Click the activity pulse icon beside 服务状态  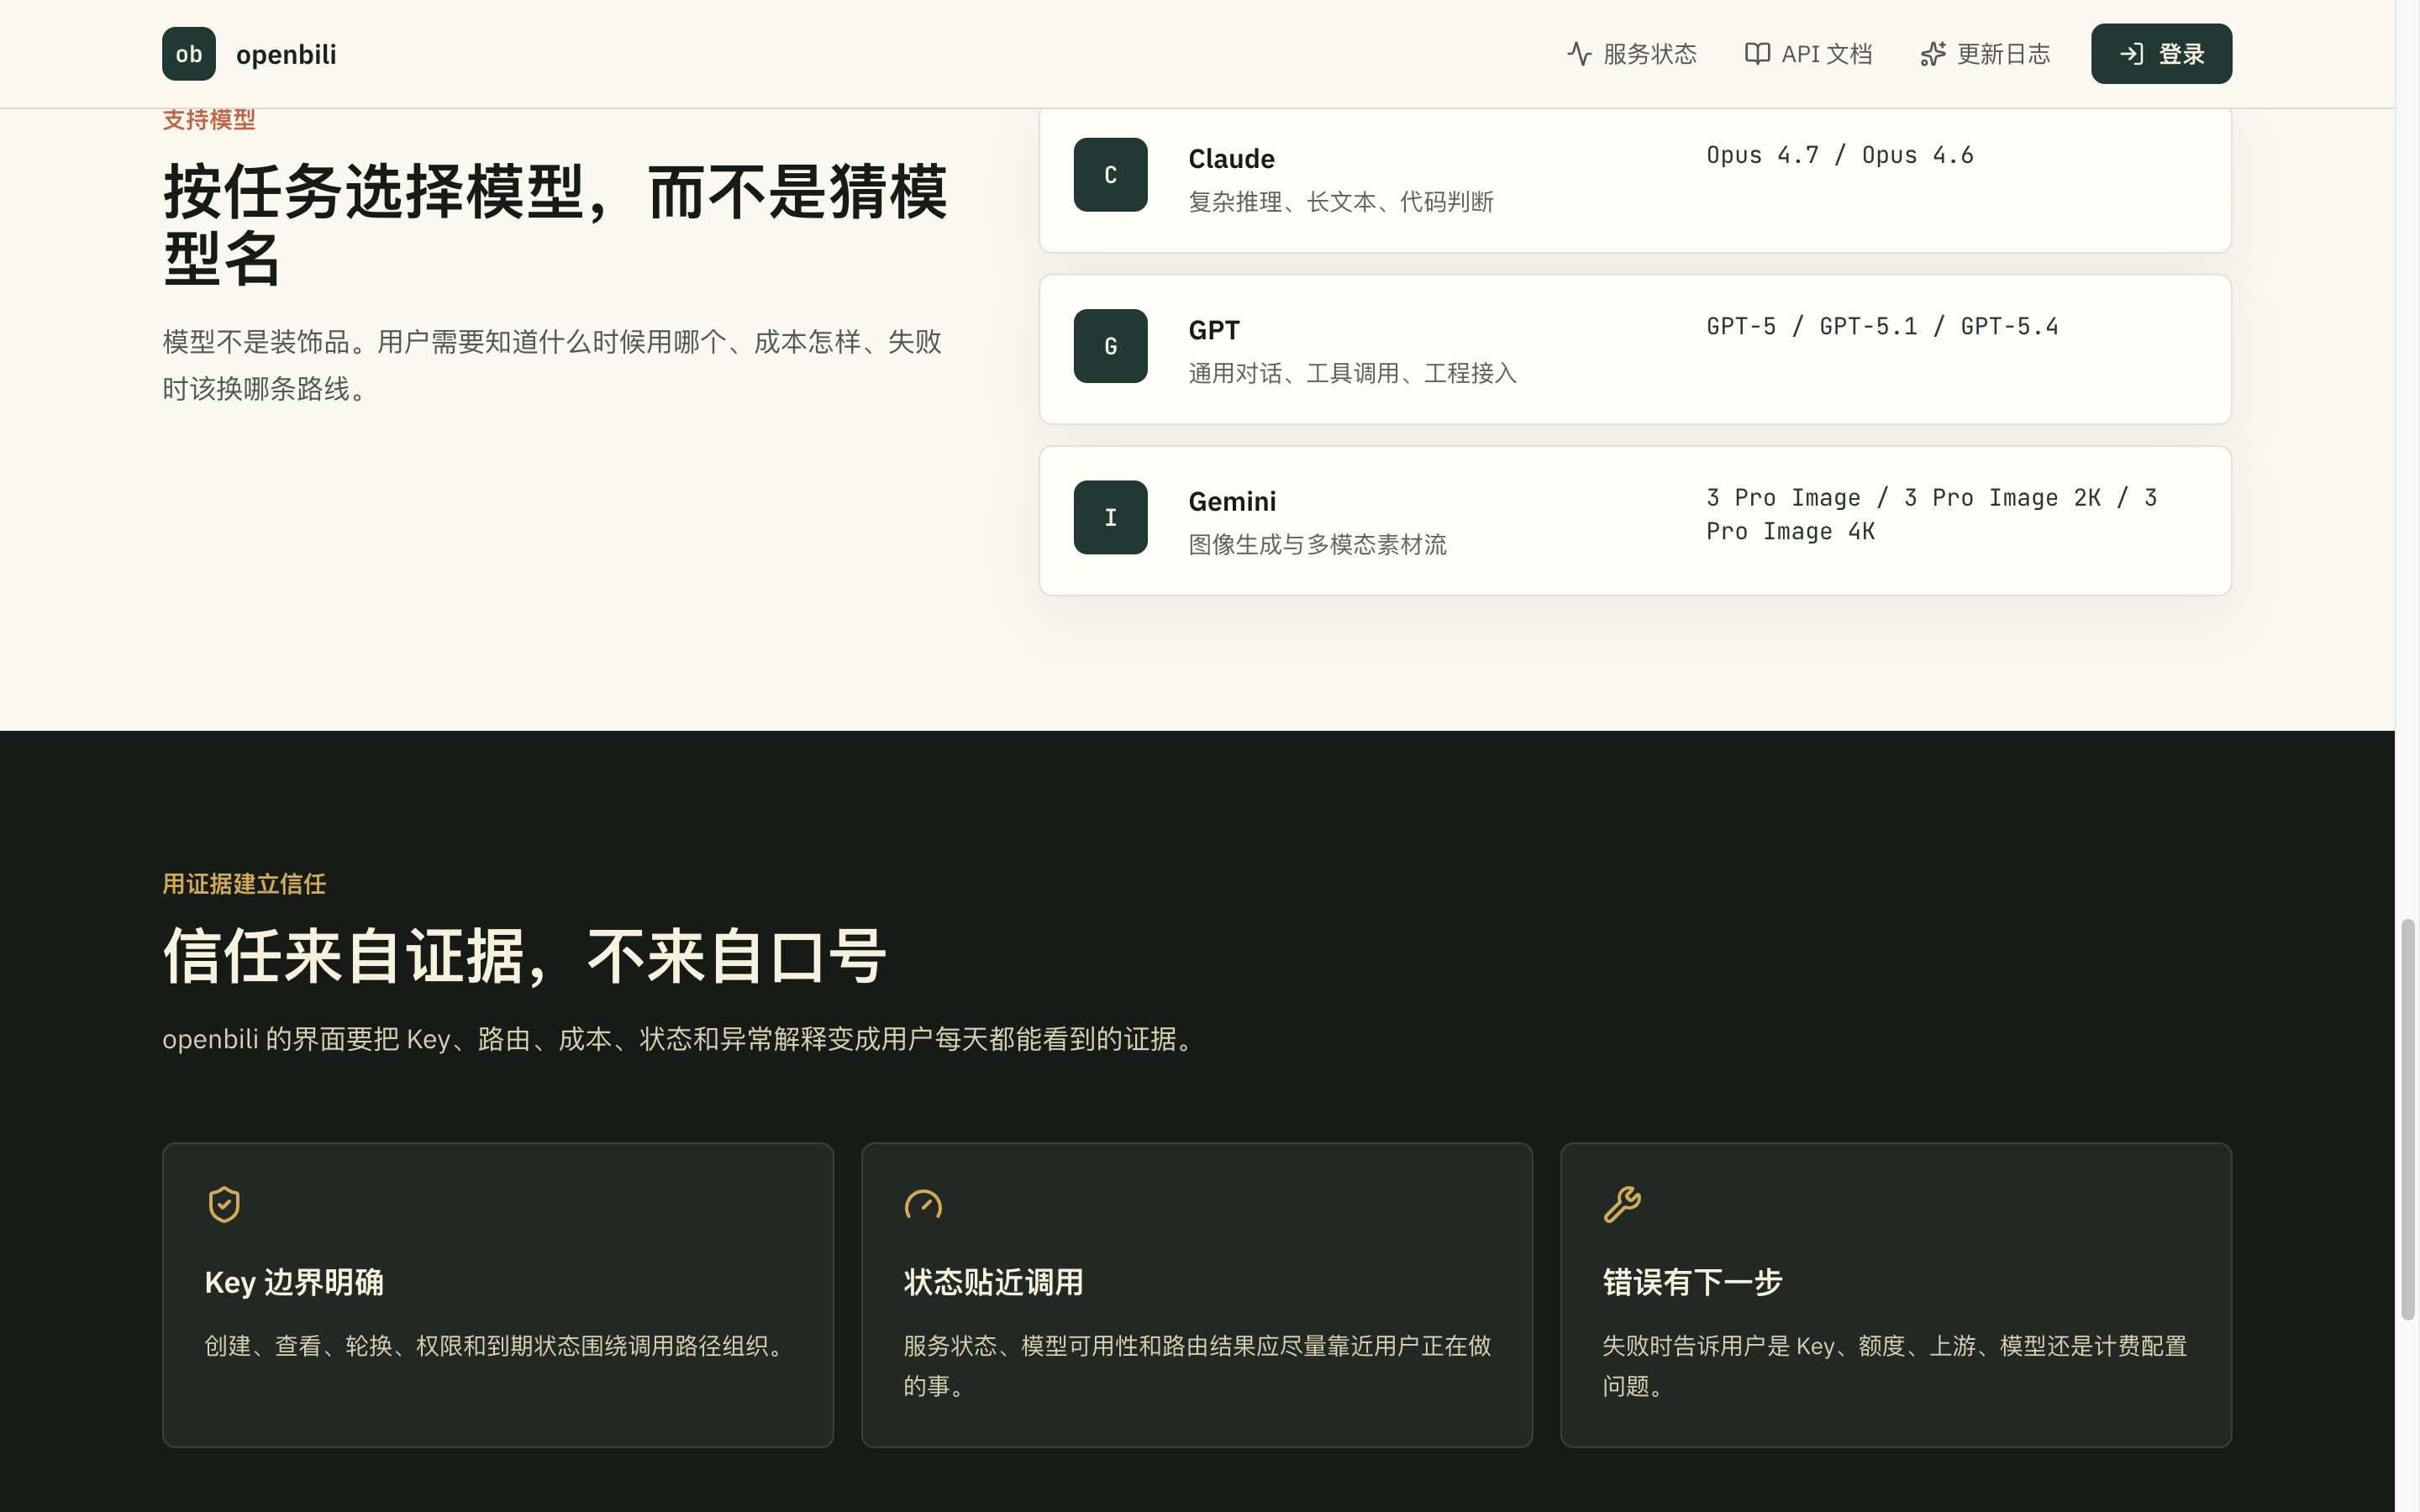pyautogui.click(x=1579, y=54)
